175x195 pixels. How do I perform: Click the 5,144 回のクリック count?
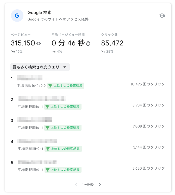(x=149, y=147)
